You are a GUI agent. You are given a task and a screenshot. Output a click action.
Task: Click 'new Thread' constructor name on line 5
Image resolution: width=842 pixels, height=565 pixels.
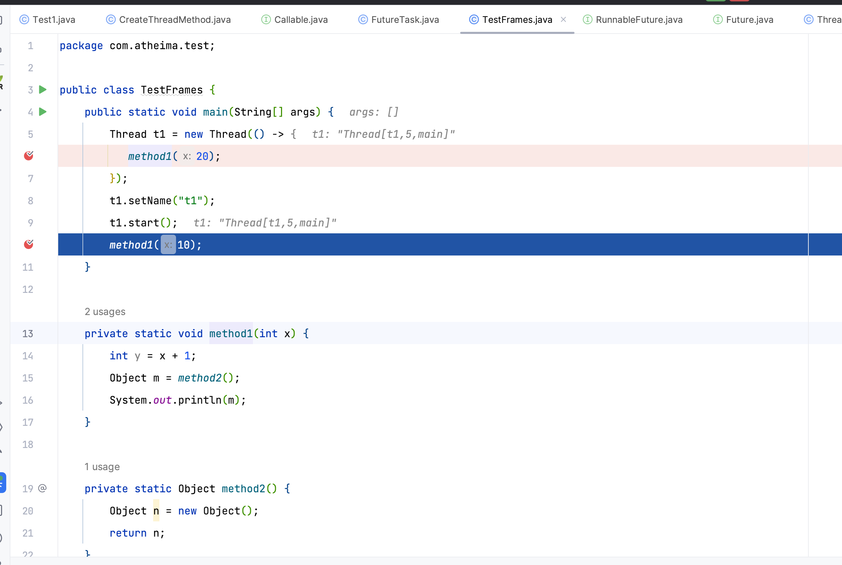228,134
